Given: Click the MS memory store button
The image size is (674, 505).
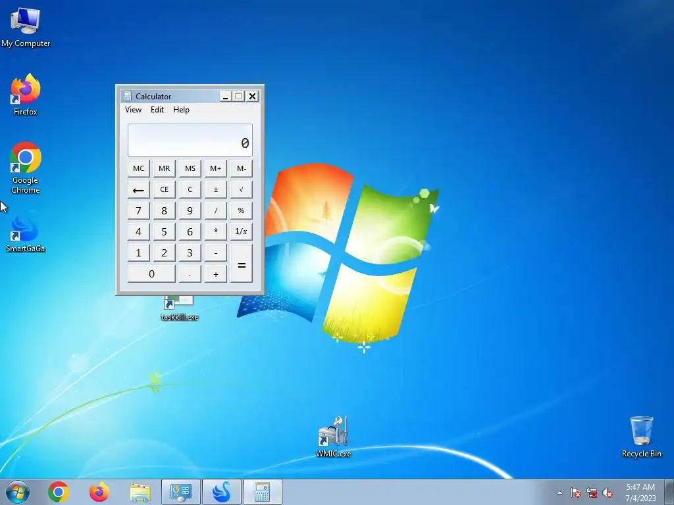Looking at the screenshot, I should 190,168.
